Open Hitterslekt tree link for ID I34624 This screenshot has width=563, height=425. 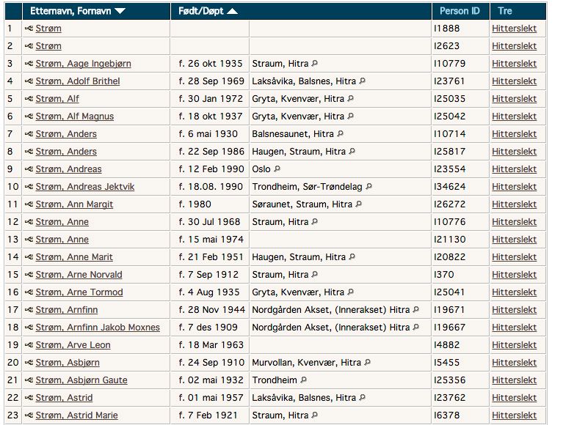coord(514,186)
